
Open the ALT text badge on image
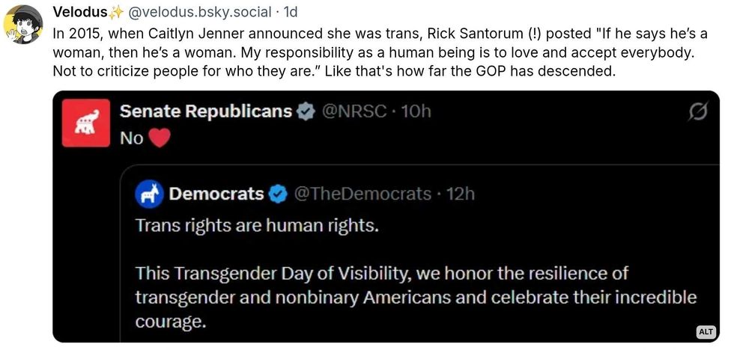coord(706,331)
